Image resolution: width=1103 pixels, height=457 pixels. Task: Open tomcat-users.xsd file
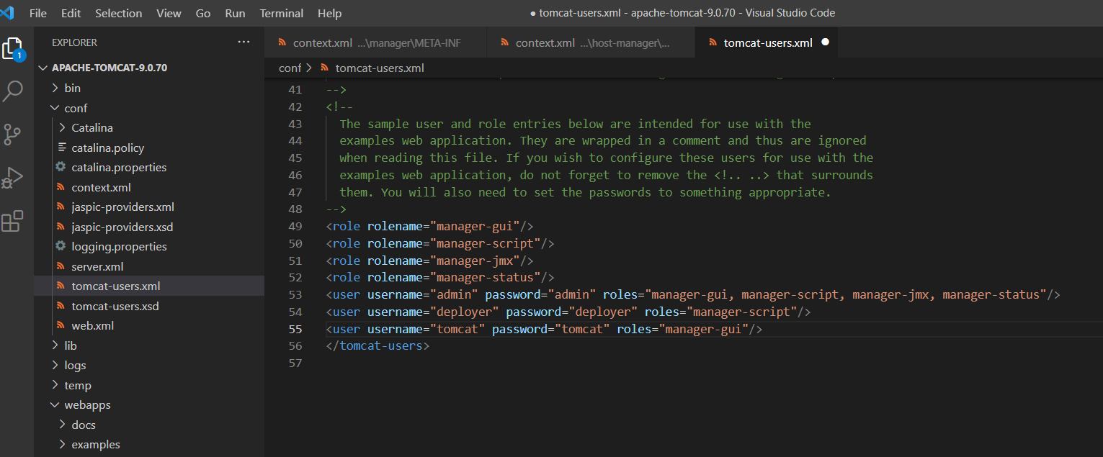(x=115, y=306)
